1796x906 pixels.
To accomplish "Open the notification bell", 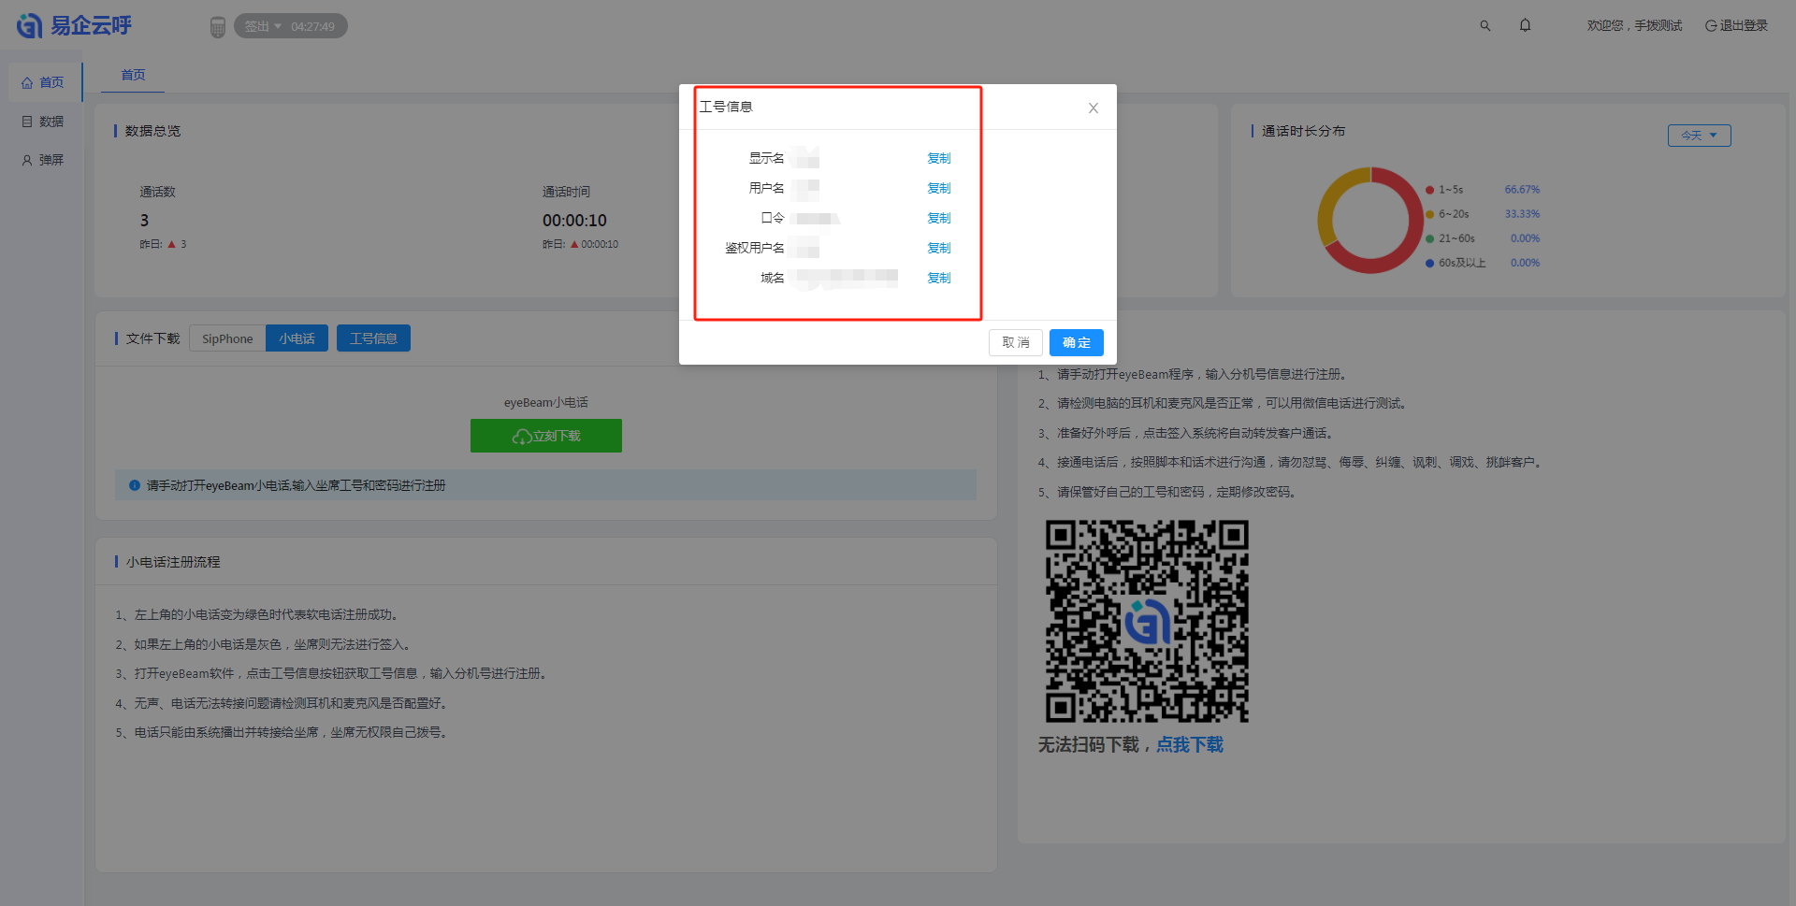I will [1525, 25].
